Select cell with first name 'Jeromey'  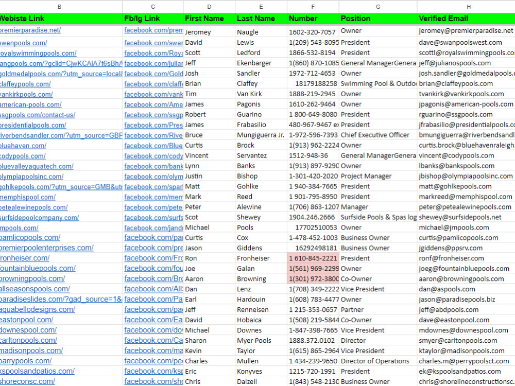(209, 32)
